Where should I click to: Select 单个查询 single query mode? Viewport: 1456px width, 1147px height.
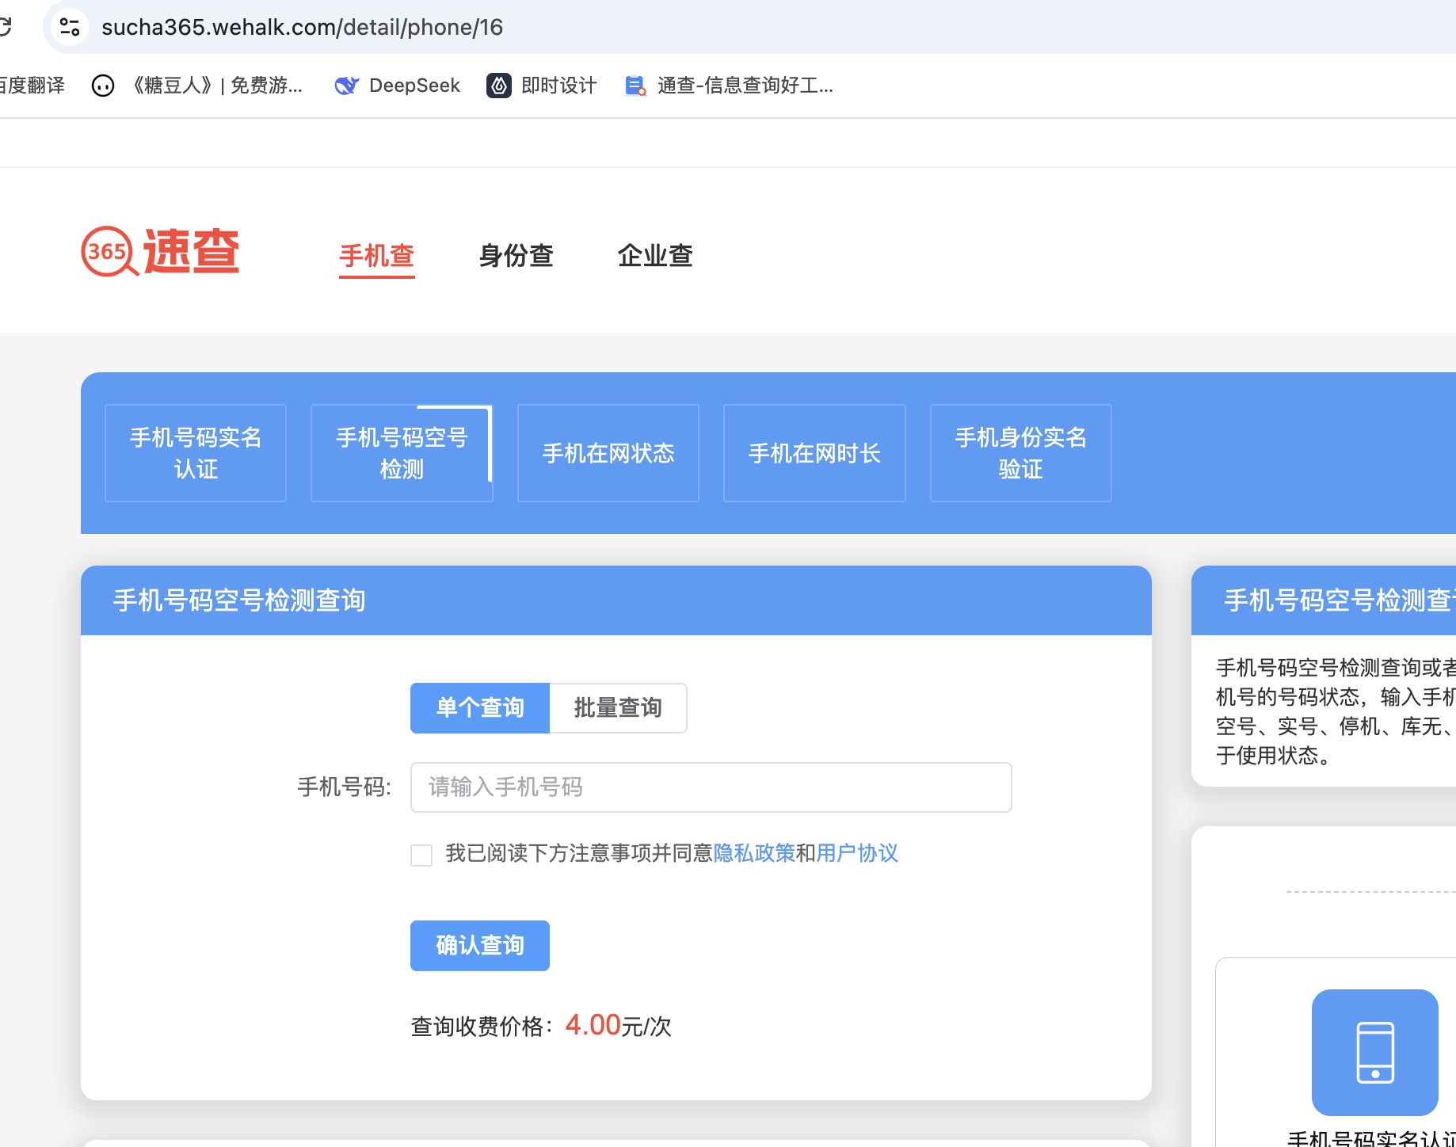479,707
